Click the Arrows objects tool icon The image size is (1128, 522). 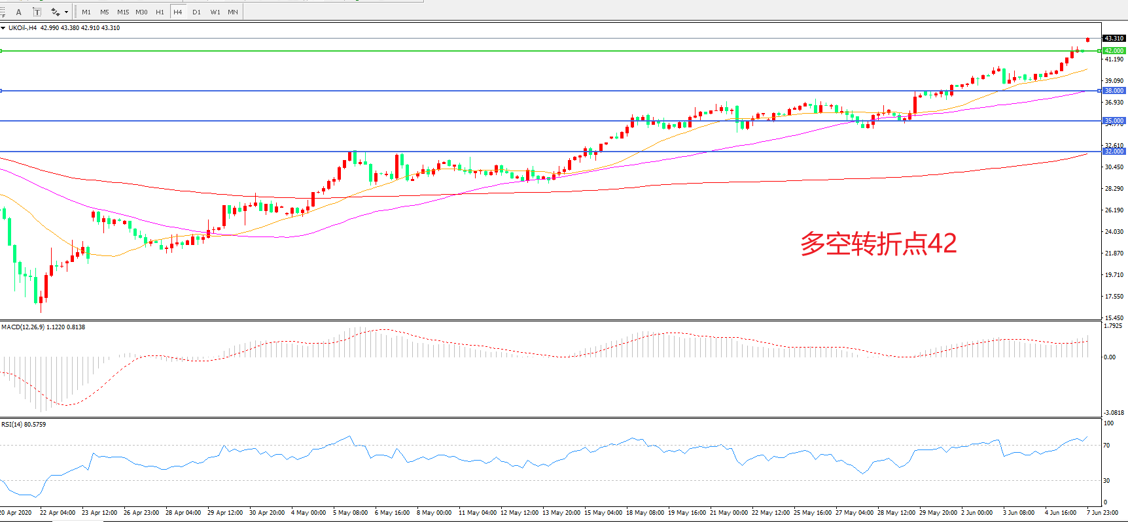coord(56,12)
